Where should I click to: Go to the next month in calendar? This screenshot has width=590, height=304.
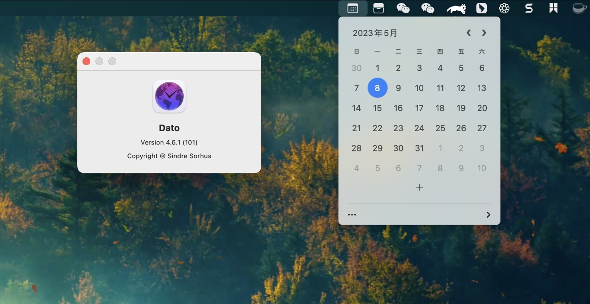[484, 33]
